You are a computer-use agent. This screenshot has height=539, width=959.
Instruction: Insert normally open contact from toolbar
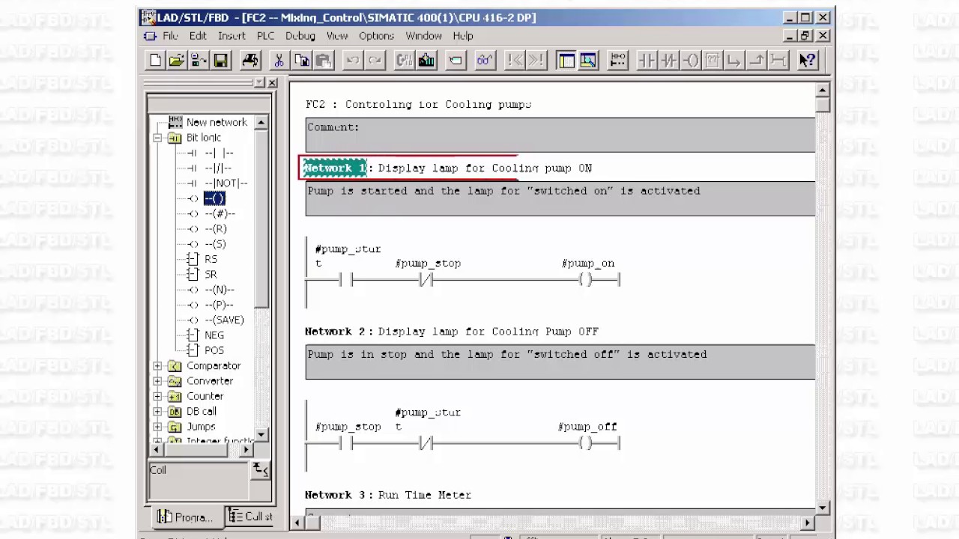click(647, 61)
